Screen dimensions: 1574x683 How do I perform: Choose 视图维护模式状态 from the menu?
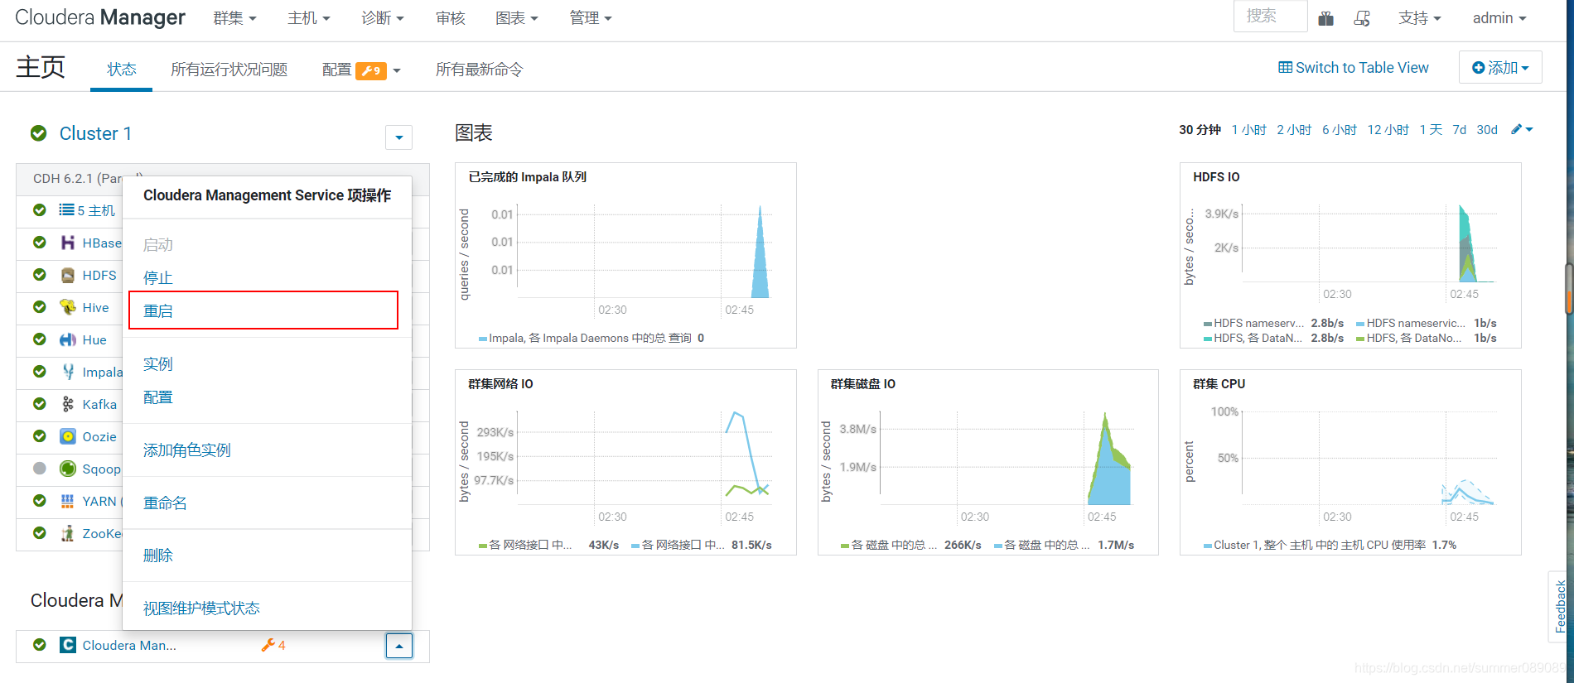201,608
